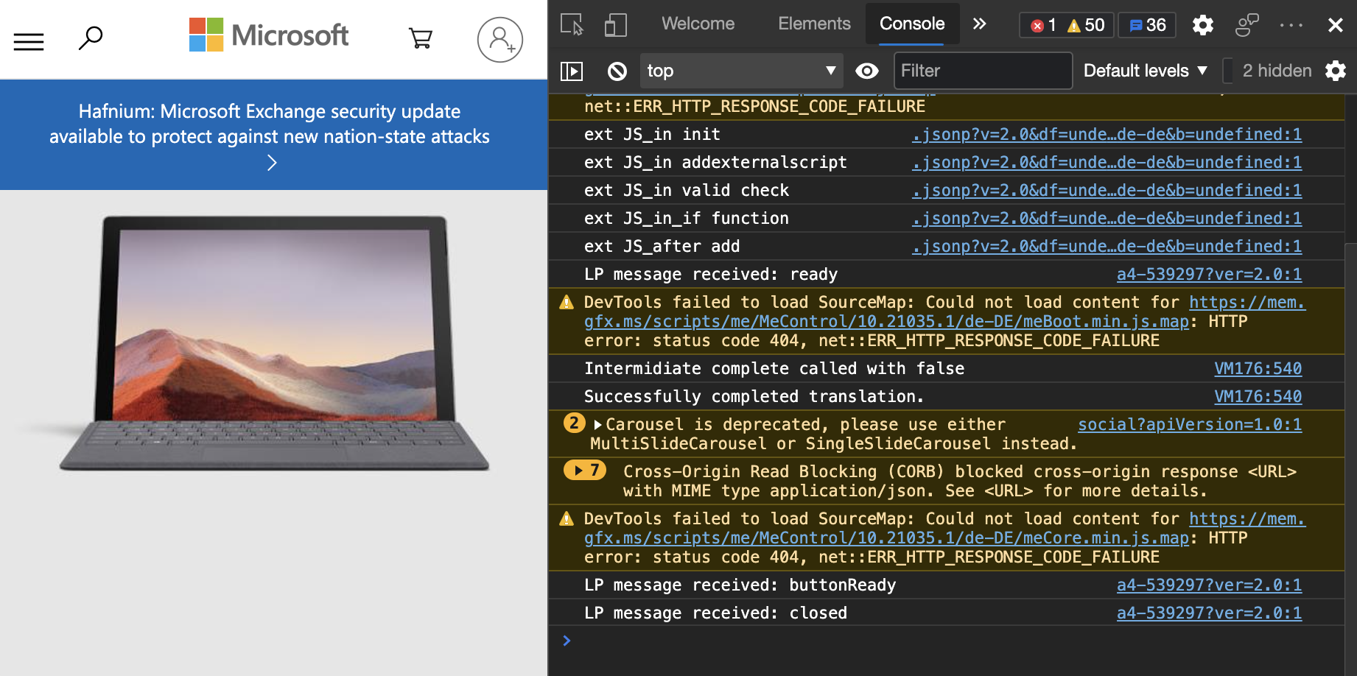Toggle the console sidebar
The image size is (1357, 676).
point(572,71)
